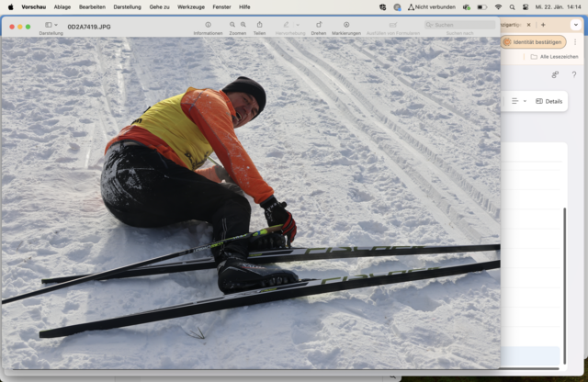Image resolution: width=588 pixels, height=382 pixels.
Task: Open the Gehe zu menu
Action: [159, 6]
